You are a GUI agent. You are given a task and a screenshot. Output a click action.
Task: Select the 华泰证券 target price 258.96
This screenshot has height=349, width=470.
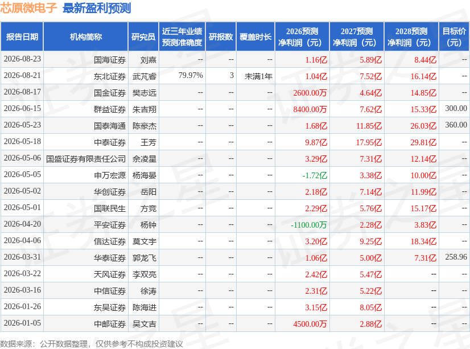pos(456,257)
